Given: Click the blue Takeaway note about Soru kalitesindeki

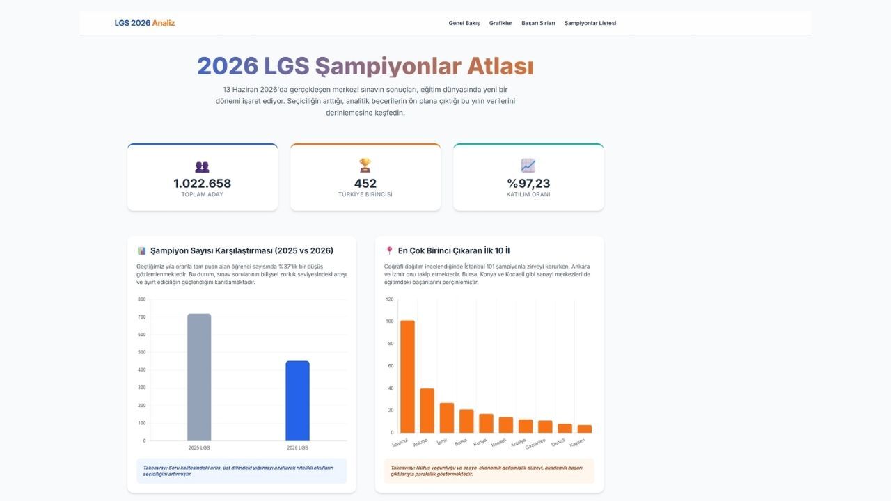Looking at the screenshot, I should (x=242, y=471).
